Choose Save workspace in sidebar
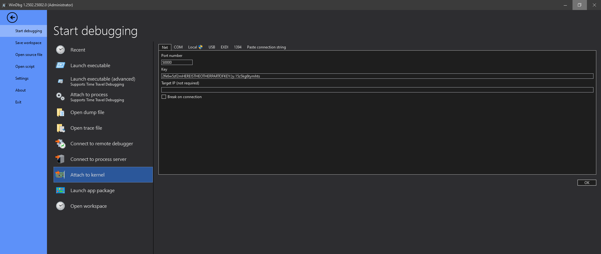The image size is (601, 254). pos(23,43)
